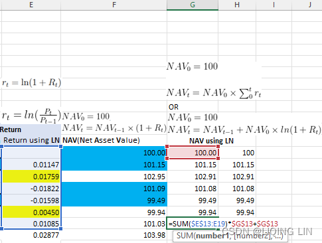
Task: Click yellow cell with 0.01759
Action: point(31,177)
